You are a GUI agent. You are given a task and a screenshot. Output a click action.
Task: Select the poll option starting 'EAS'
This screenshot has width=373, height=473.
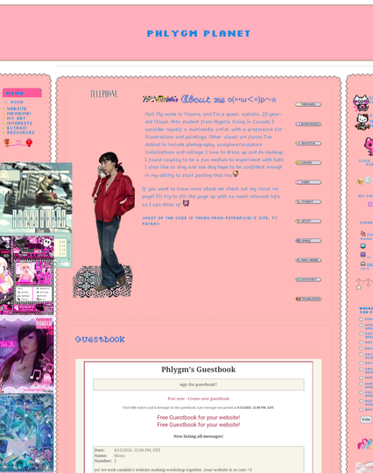pyautogui.click(x=361, y=349)
